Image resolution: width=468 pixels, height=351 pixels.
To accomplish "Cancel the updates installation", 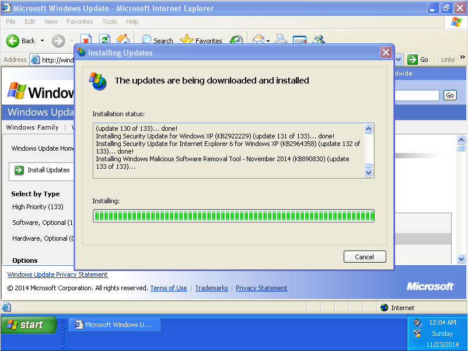I will pos(365,256).
